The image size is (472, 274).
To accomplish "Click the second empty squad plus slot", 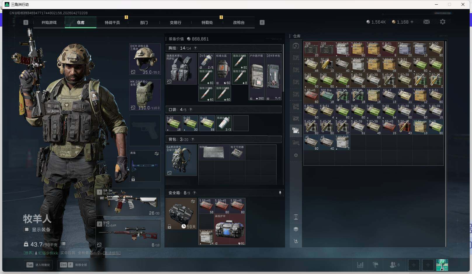I will pos(428,265).
